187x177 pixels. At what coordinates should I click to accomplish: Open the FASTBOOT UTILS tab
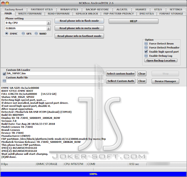tap(42, 9)
